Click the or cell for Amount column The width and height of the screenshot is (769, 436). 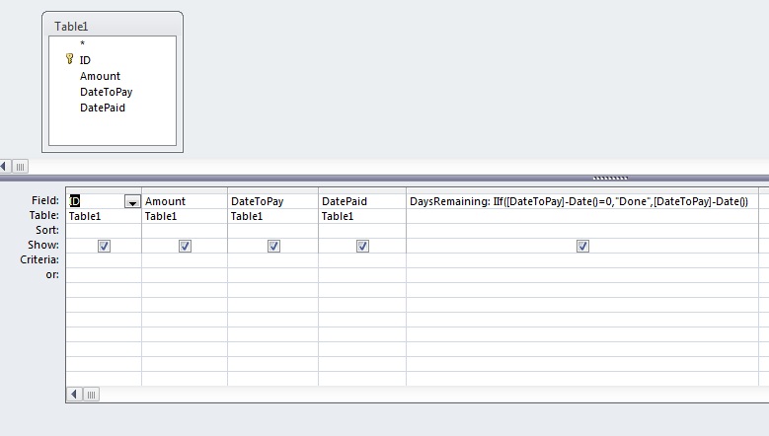[x=185, y=275]
